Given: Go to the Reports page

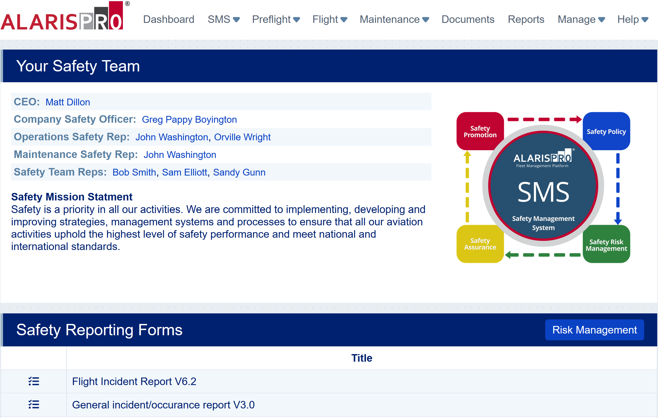Looking at the screenshot, I should click(526, 19).
